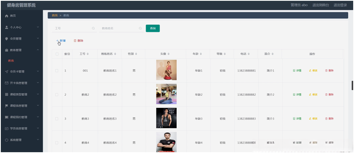Click the person icon for 个人中心
The height and width of the screenshot is (153, 354).
click(7, 27)
